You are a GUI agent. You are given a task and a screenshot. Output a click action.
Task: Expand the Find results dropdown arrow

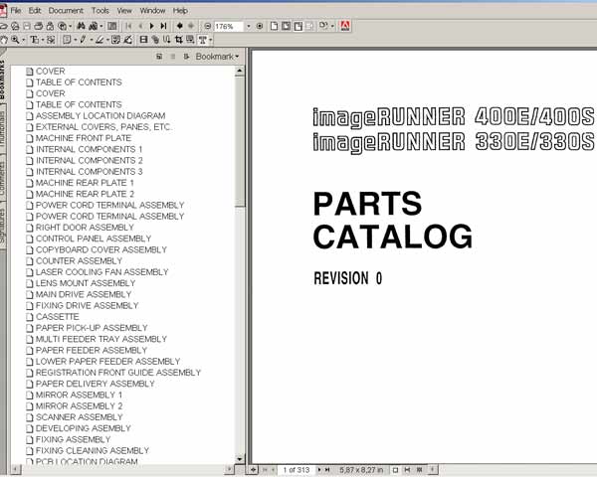101,26
